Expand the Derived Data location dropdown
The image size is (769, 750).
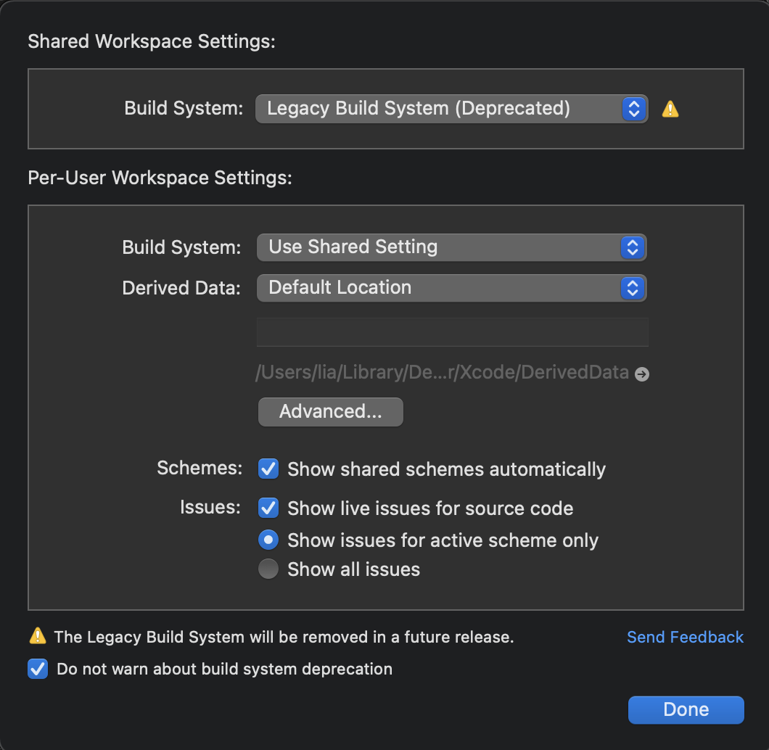click(x=451, y=288)
